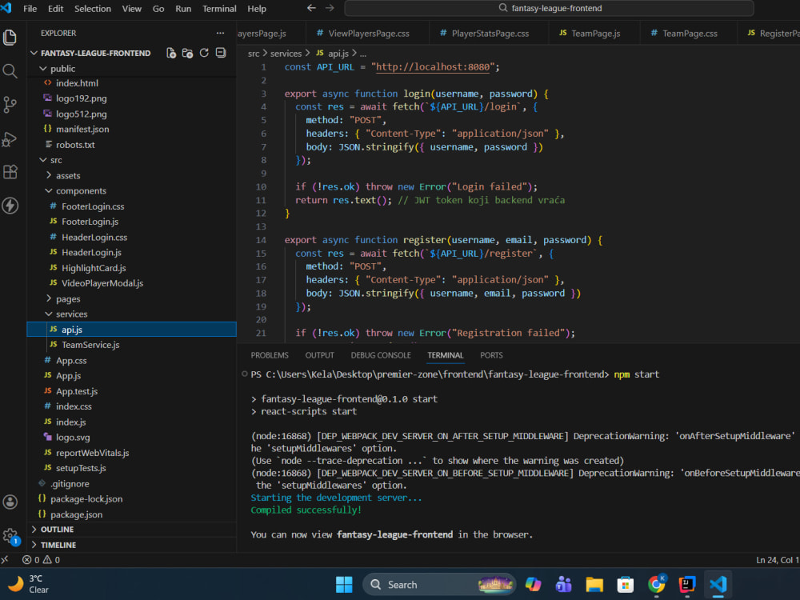800x600 pixels.
Task: Open manifest.json in explorer
Action: 132,129
